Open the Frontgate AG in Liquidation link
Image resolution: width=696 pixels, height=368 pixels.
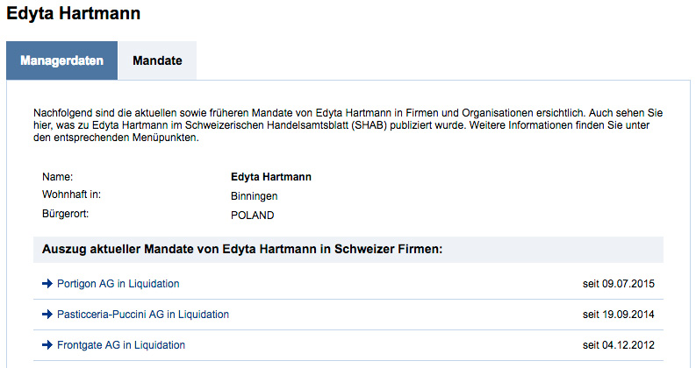[x=120, y=345]
